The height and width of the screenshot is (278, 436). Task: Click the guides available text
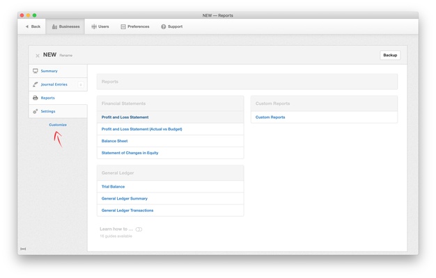click(x=116, y=236)
